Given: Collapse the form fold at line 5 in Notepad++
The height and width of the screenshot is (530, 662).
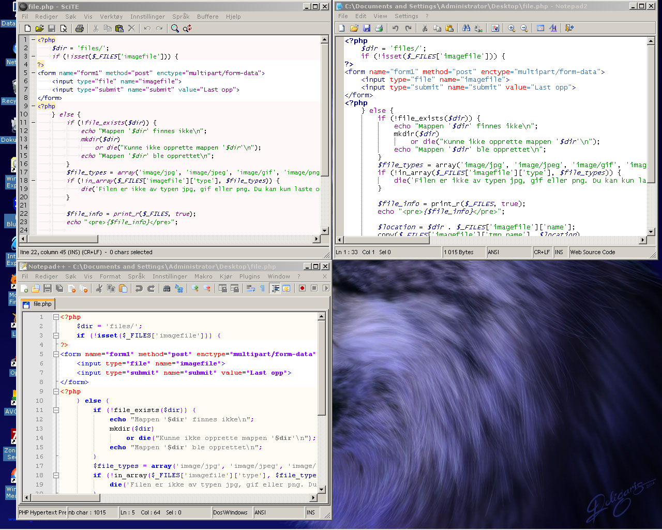Looking at the screenshot, I should [x=56, y=354].
